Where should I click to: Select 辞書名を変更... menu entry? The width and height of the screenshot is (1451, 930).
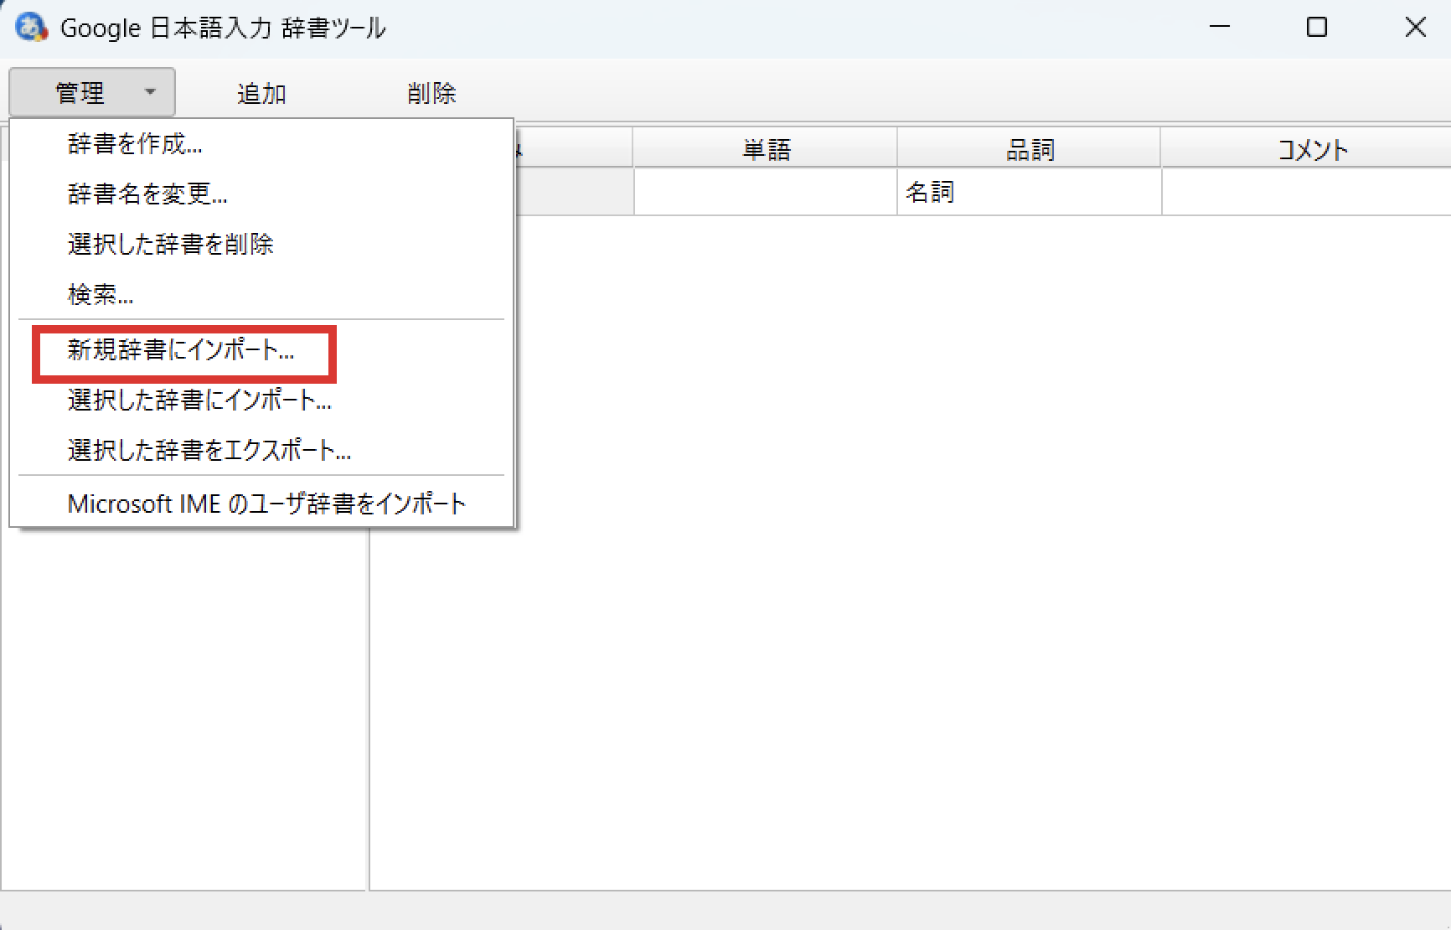pyautogui.click(x=262, y=194)
